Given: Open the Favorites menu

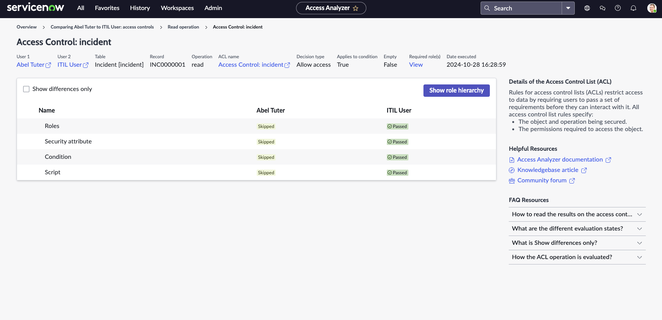Looking at the screenshot, I should [x=107, y=8].
